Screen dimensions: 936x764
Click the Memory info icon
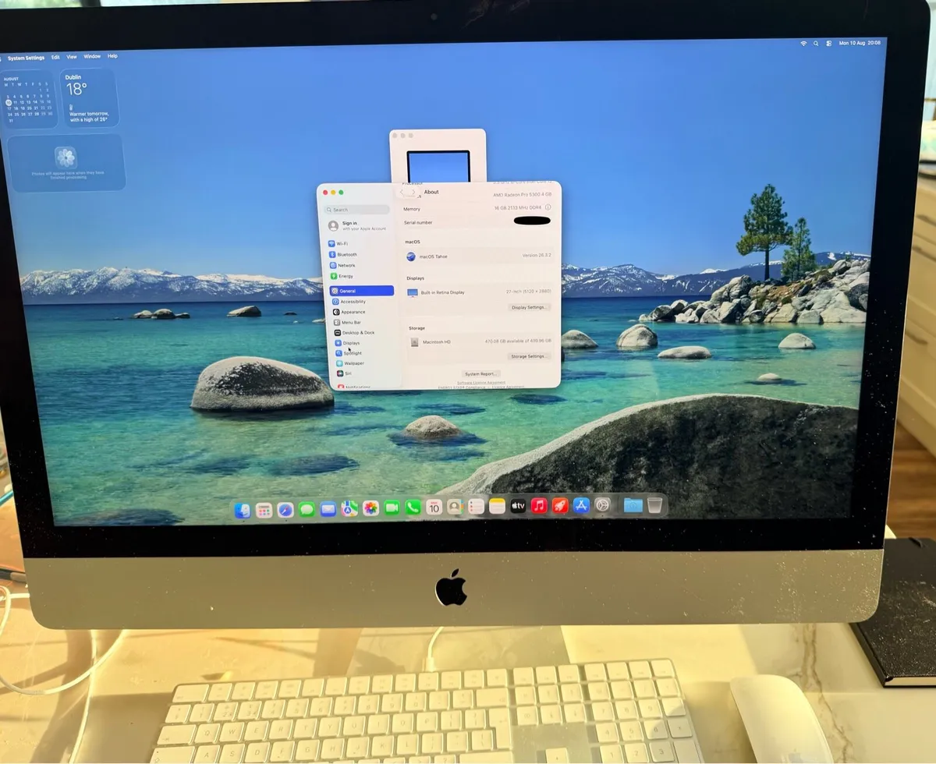click(548, 207)
